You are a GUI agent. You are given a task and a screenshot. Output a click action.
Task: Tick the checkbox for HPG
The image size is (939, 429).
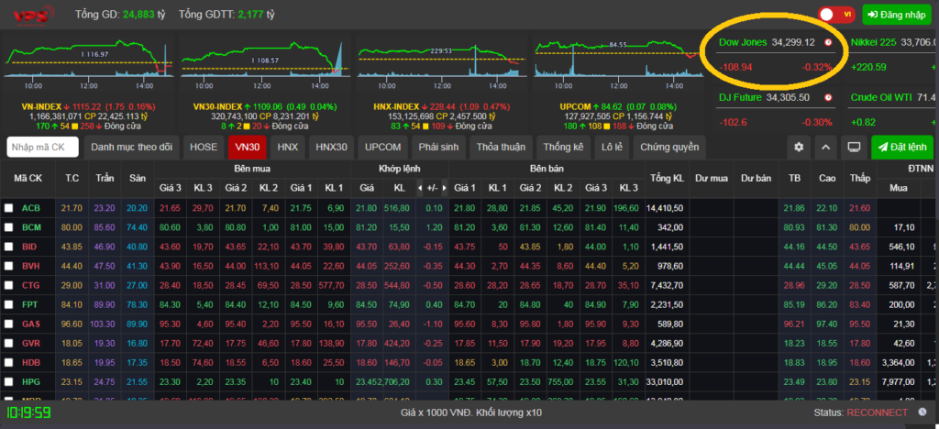point(8,381)
